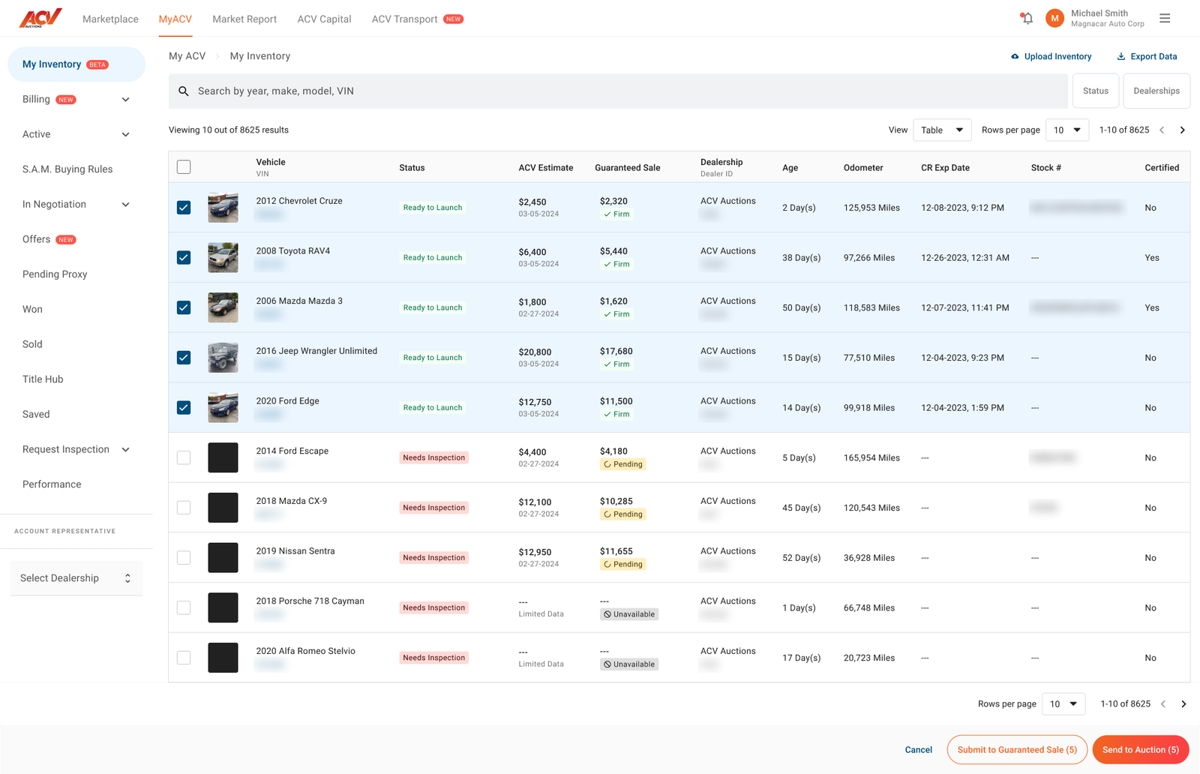This screenshot has width=1200, height=774.
Task: Check the 2018 Porsche 718 Cayman row
Action: [x=184, y=607]
